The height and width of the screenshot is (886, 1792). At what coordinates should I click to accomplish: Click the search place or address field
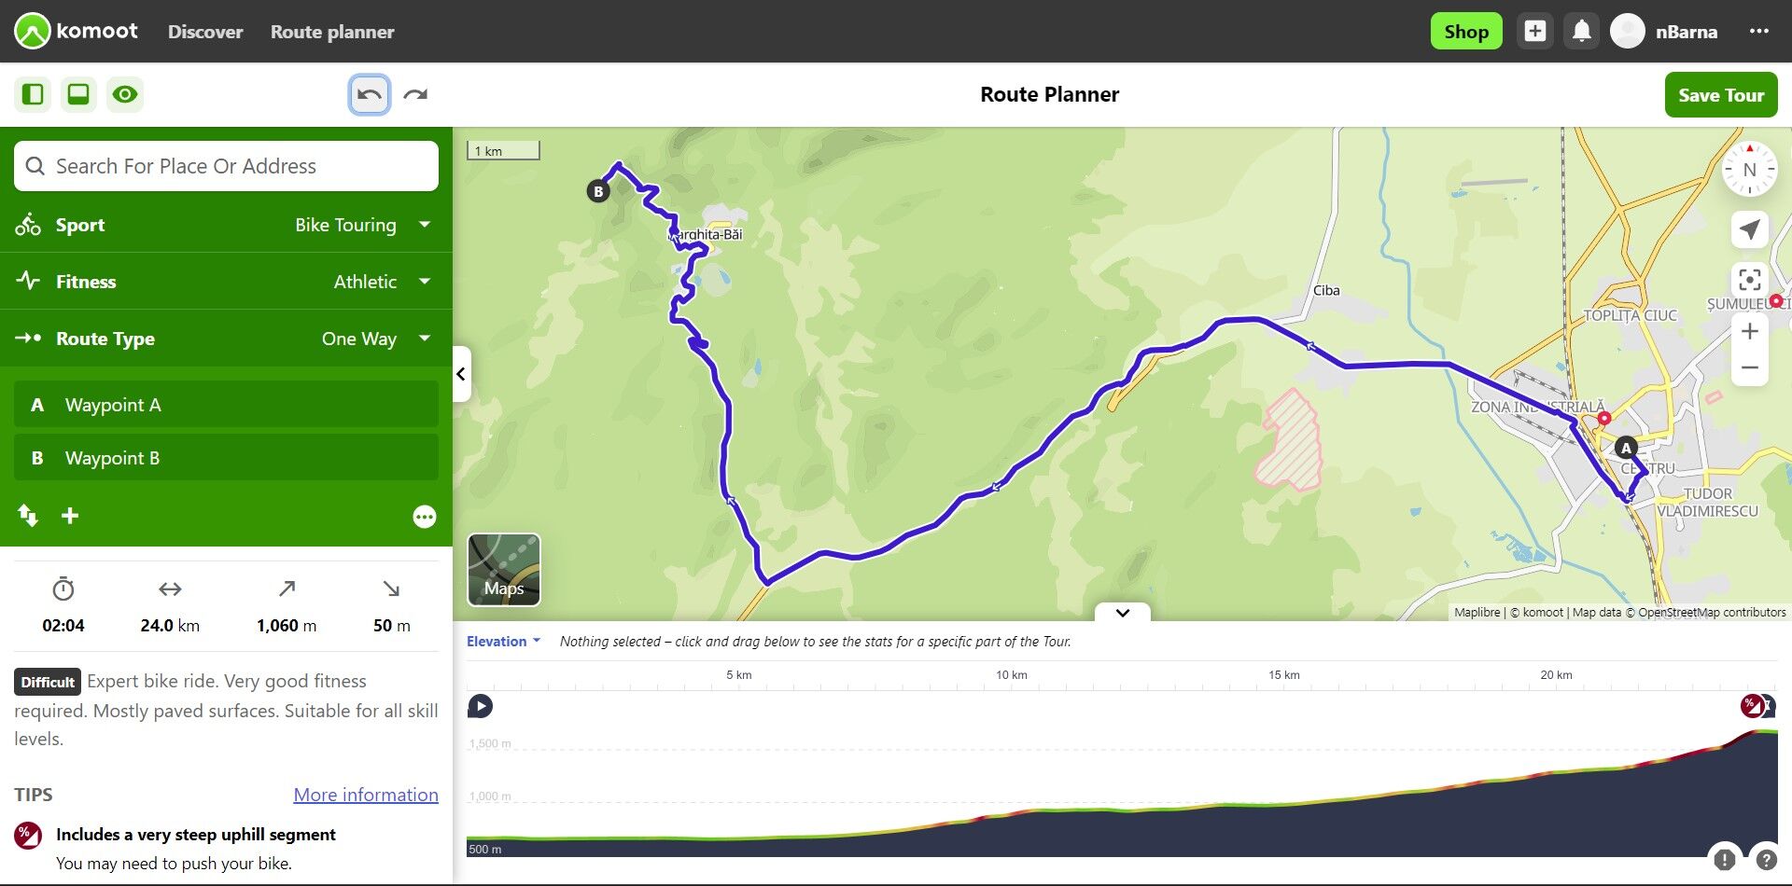pos(226,166)
